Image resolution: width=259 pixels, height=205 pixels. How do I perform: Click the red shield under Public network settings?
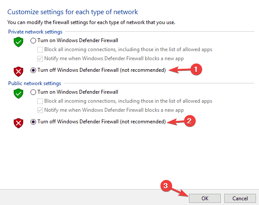click(18, 122)
